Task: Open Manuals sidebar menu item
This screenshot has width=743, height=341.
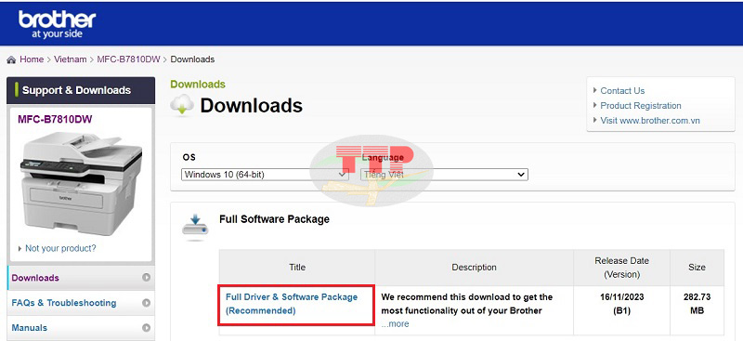Action: pos(81,328)
